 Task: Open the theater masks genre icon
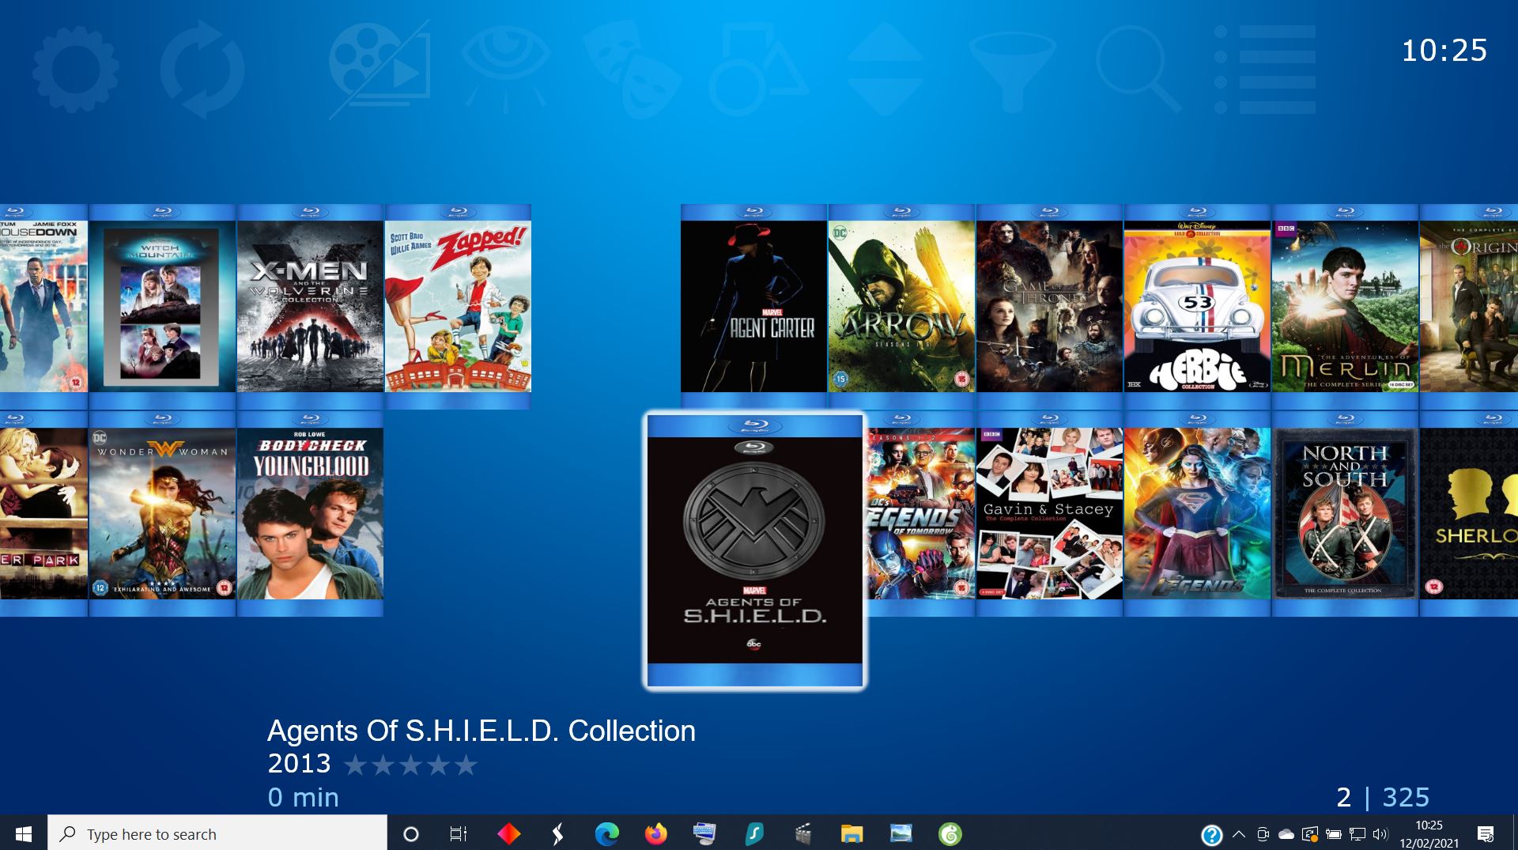tap(632, 70)
